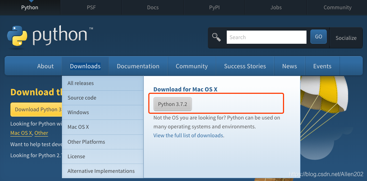
Task: Open License menu entry
Action: pos(103,156)
